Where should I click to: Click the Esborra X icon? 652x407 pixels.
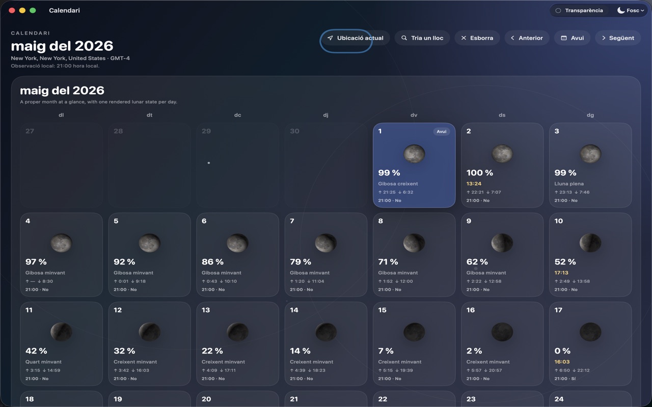[464, 38]
